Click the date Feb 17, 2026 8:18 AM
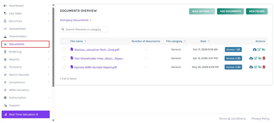 tap(205, 50)
